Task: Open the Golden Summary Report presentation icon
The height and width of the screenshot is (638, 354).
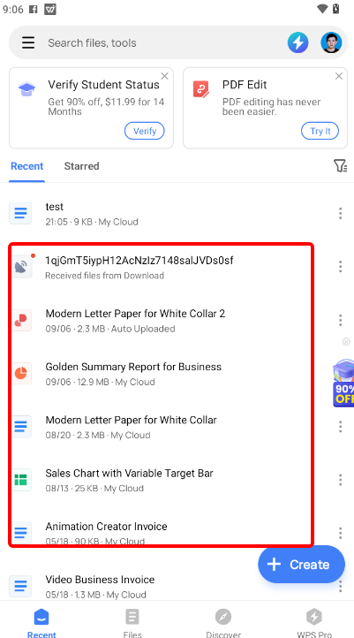Action: click(21, 373)
